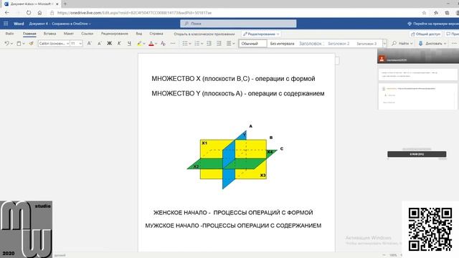Click the document title in Word header
The width and height of the screenshot is (459, 258).
[x=60, y=24]
